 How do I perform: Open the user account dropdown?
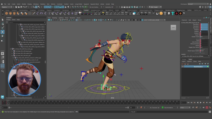[x=155, y=7]
